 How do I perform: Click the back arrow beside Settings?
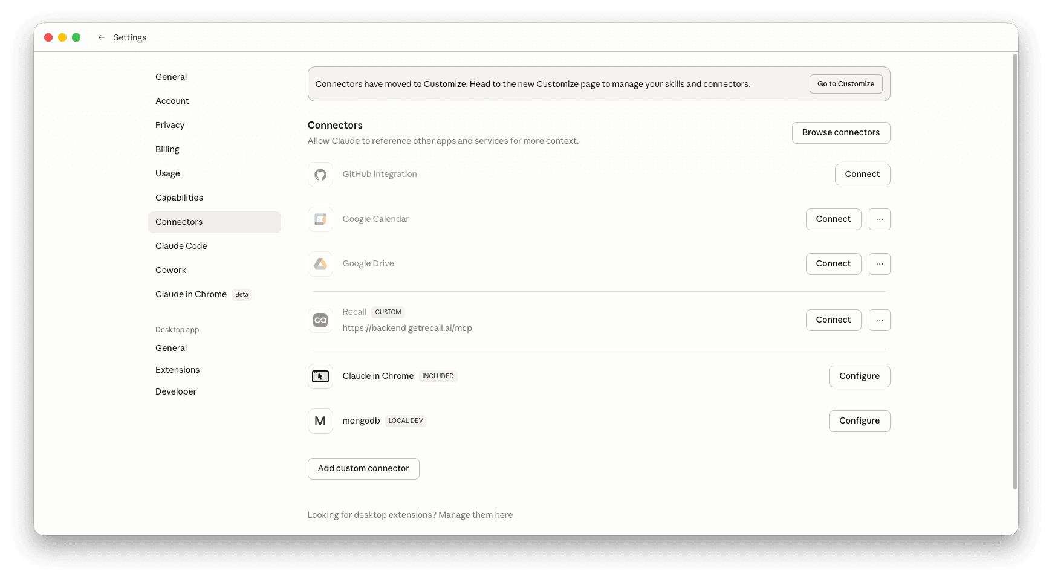[101, 37]
